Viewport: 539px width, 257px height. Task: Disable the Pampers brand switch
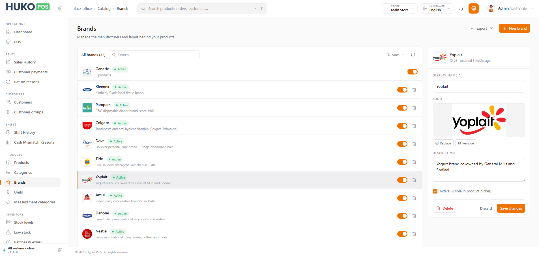(402, 108)
